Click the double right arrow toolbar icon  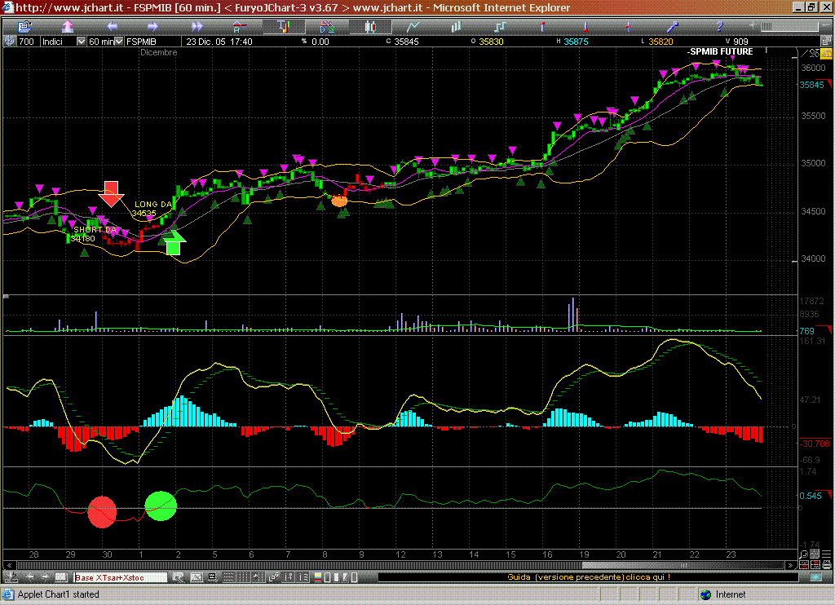click(197, 27)
